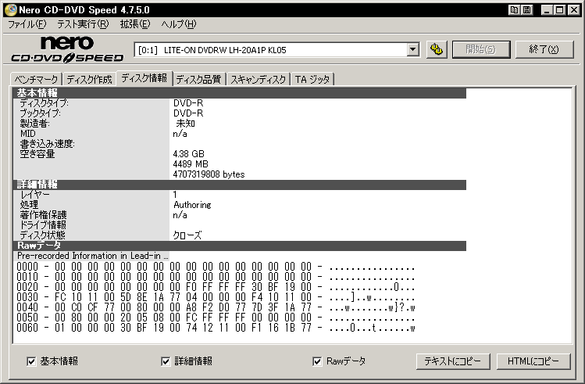This screenshot has height=384, width=585.
Task: Click the Pre-recorded Information in Lead-in label
Action: point(91,256)
